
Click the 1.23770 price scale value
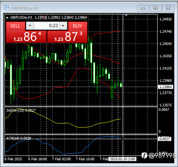[x=165, y=93]
